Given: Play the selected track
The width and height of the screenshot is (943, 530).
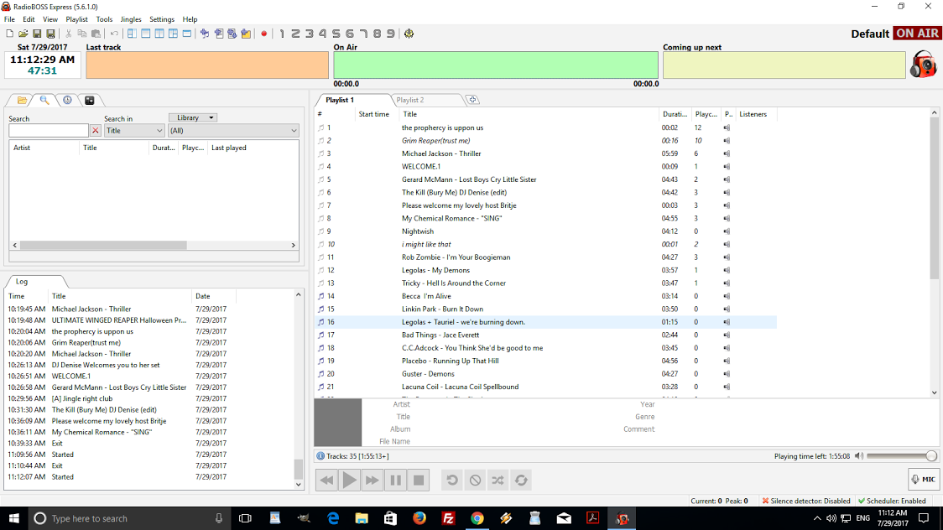Looking at the screenshot, I should tap(349, 481).
